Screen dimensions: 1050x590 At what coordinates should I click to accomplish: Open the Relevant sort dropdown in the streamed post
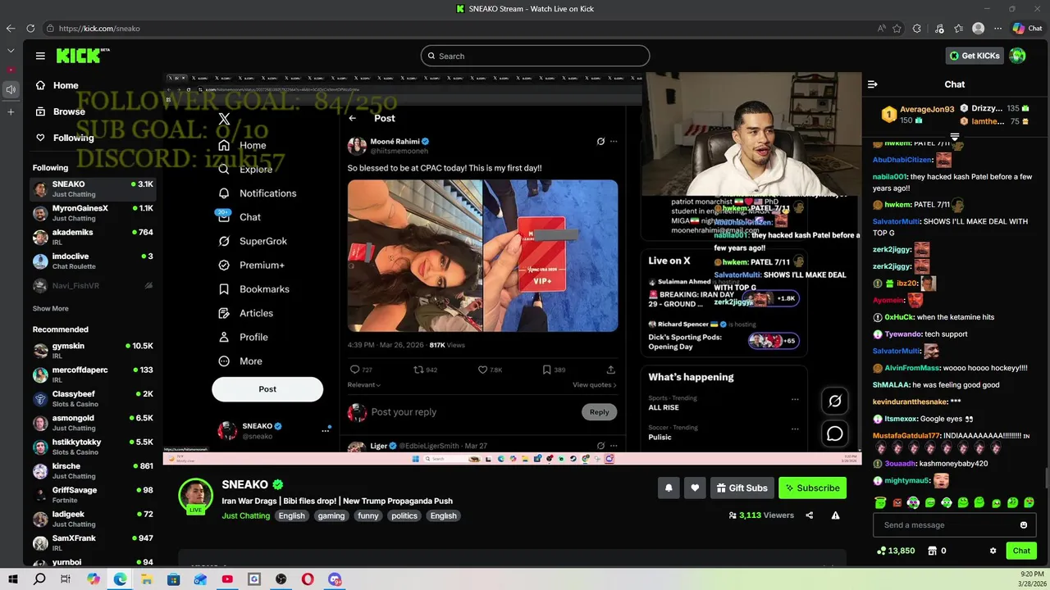(363, 384)
